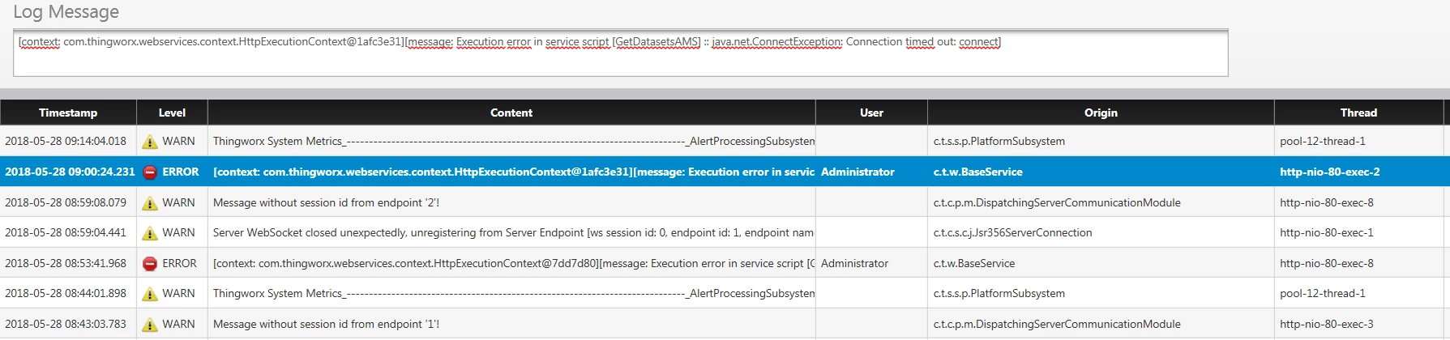Click thread http-nio-80-exec-8 in 08:53:41 row
Viewport: 1450px width, 340px height.
(1327, 263)
